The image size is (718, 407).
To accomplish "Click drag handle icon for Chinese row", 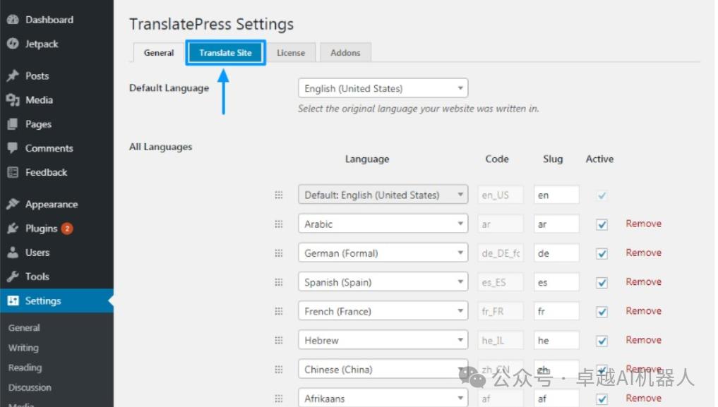I will [278, 370].
